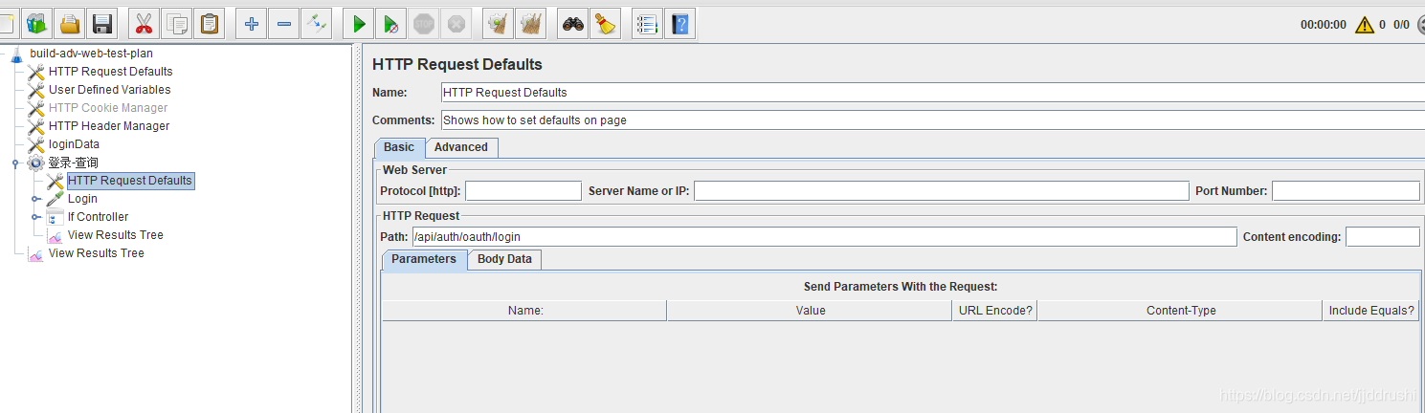Click the Clear results broom icon

coord(499,24)
